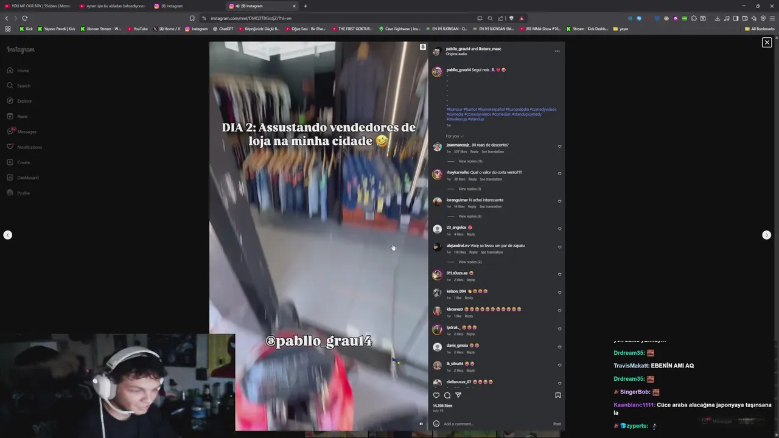779x438 pixels.
Task: Open Messages in the Instagram sidebar
Action: [22, 131]
